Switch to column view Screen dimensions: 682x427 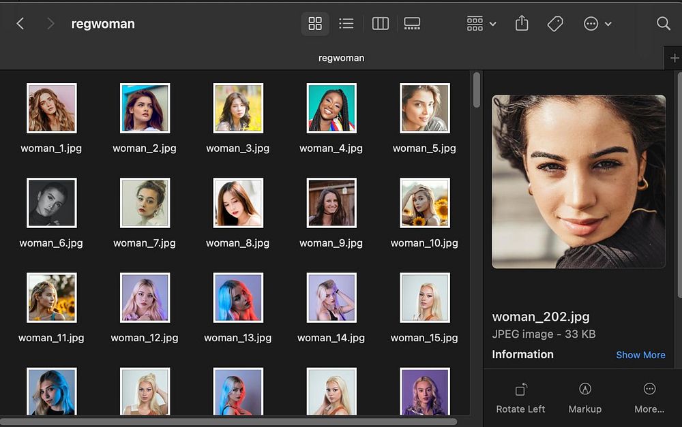380,24
